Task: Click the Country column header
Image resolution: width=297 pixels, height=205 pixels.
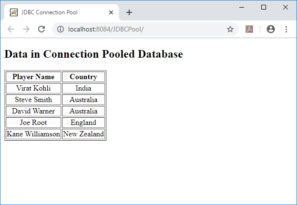Action: 83,77
